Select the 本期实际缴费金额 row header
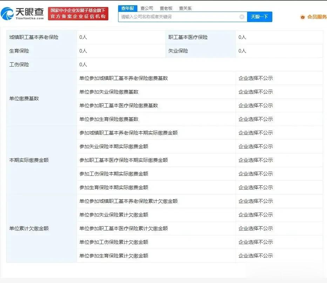 [x=29, y=160]
